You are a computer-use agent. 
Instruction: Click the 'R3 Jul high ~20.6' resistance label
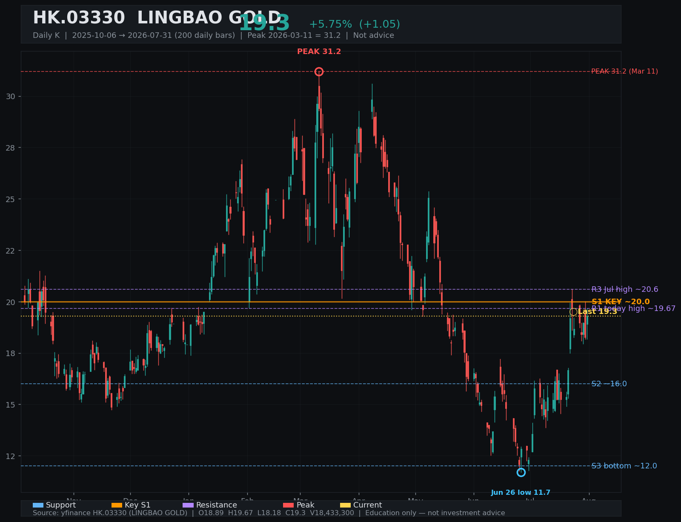[x=625, y=289]
